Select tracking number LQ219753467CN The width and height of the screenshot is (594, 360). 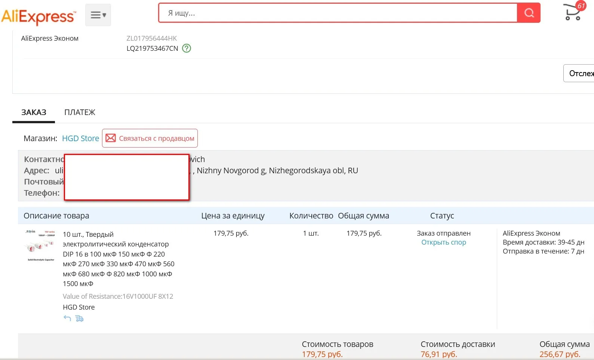[152, 49]
